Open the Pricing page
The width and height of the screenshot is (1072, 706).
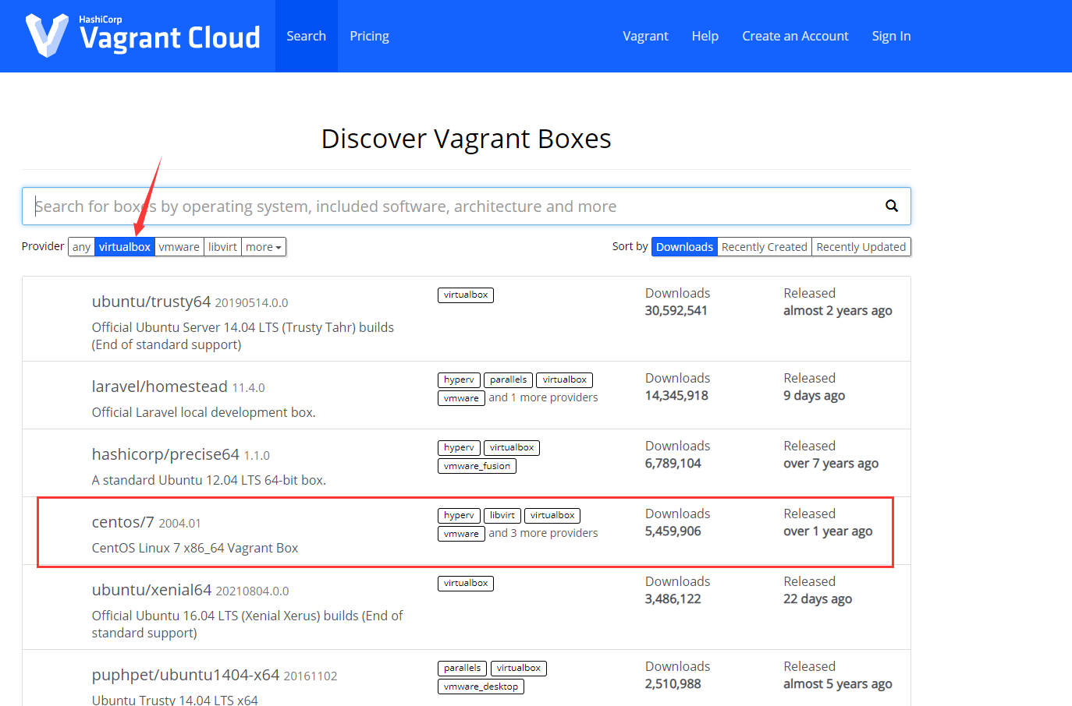coord(369,36)
